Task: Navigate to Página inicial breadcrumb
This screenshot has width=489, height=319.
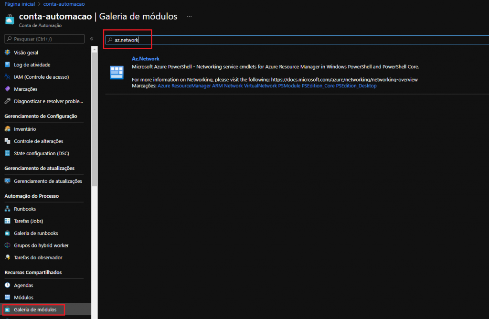Action: tap(19, 4)
